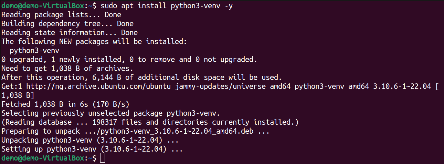This screenshot has width=444, height=164.
Task: Select the '0 upgraded, 1 newly installed' line
Action: click(x=129, y=60)
